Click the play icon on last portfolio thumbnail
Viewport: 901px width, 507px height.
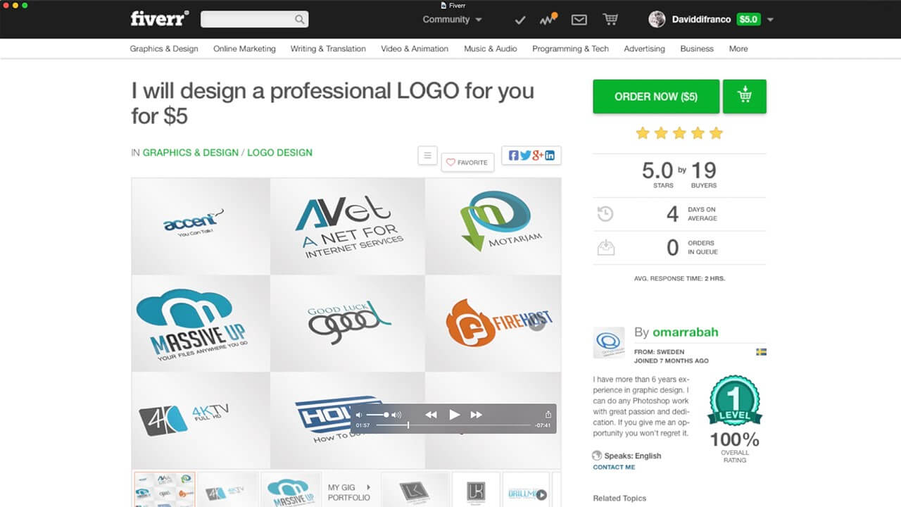pos(541,495)
